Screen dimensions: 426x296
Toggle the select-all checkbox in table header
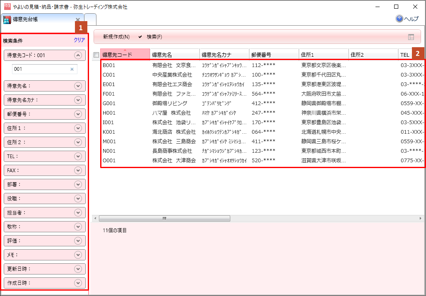click(x=96, y=55)
